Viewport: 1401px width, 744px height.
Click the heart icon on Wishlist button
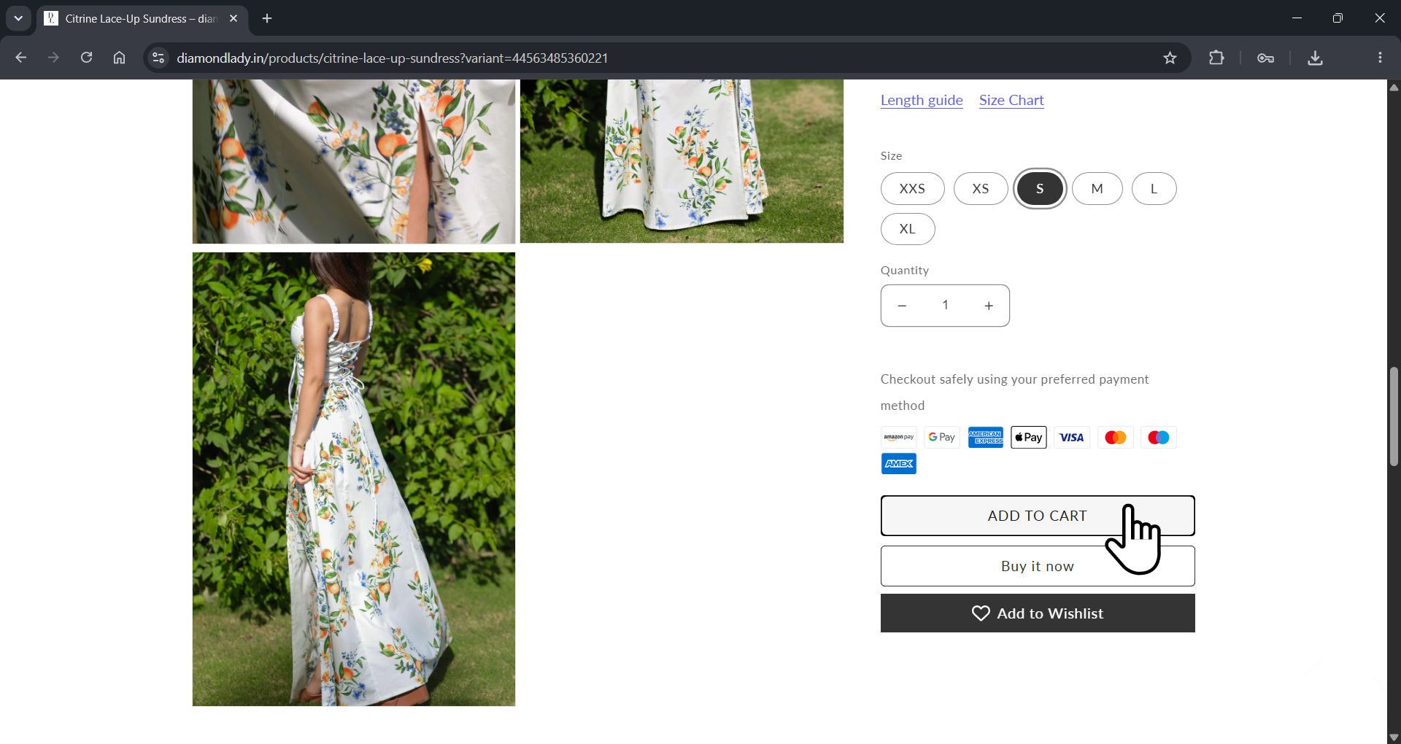[x=981, y=613]
